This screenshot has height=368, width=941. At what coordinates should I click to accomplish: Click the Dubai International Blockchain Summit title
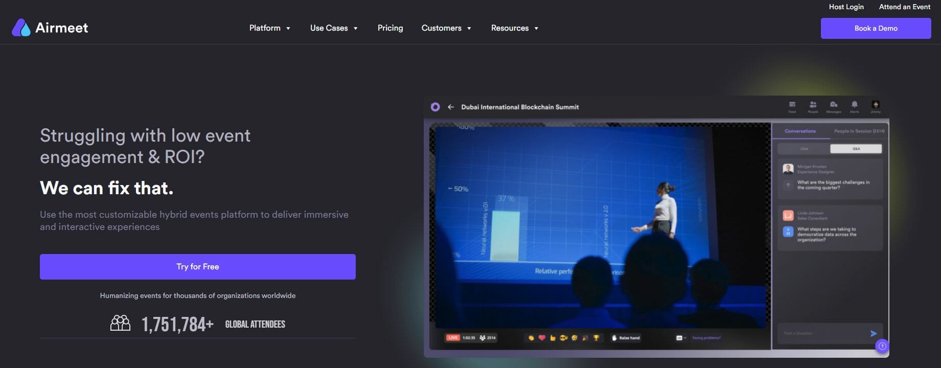(520, 107)
